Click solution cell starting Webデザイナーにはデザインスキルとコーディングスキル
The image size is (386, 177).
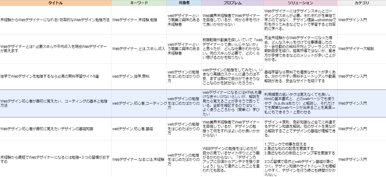pyautogui.click(x=300, y=20)
